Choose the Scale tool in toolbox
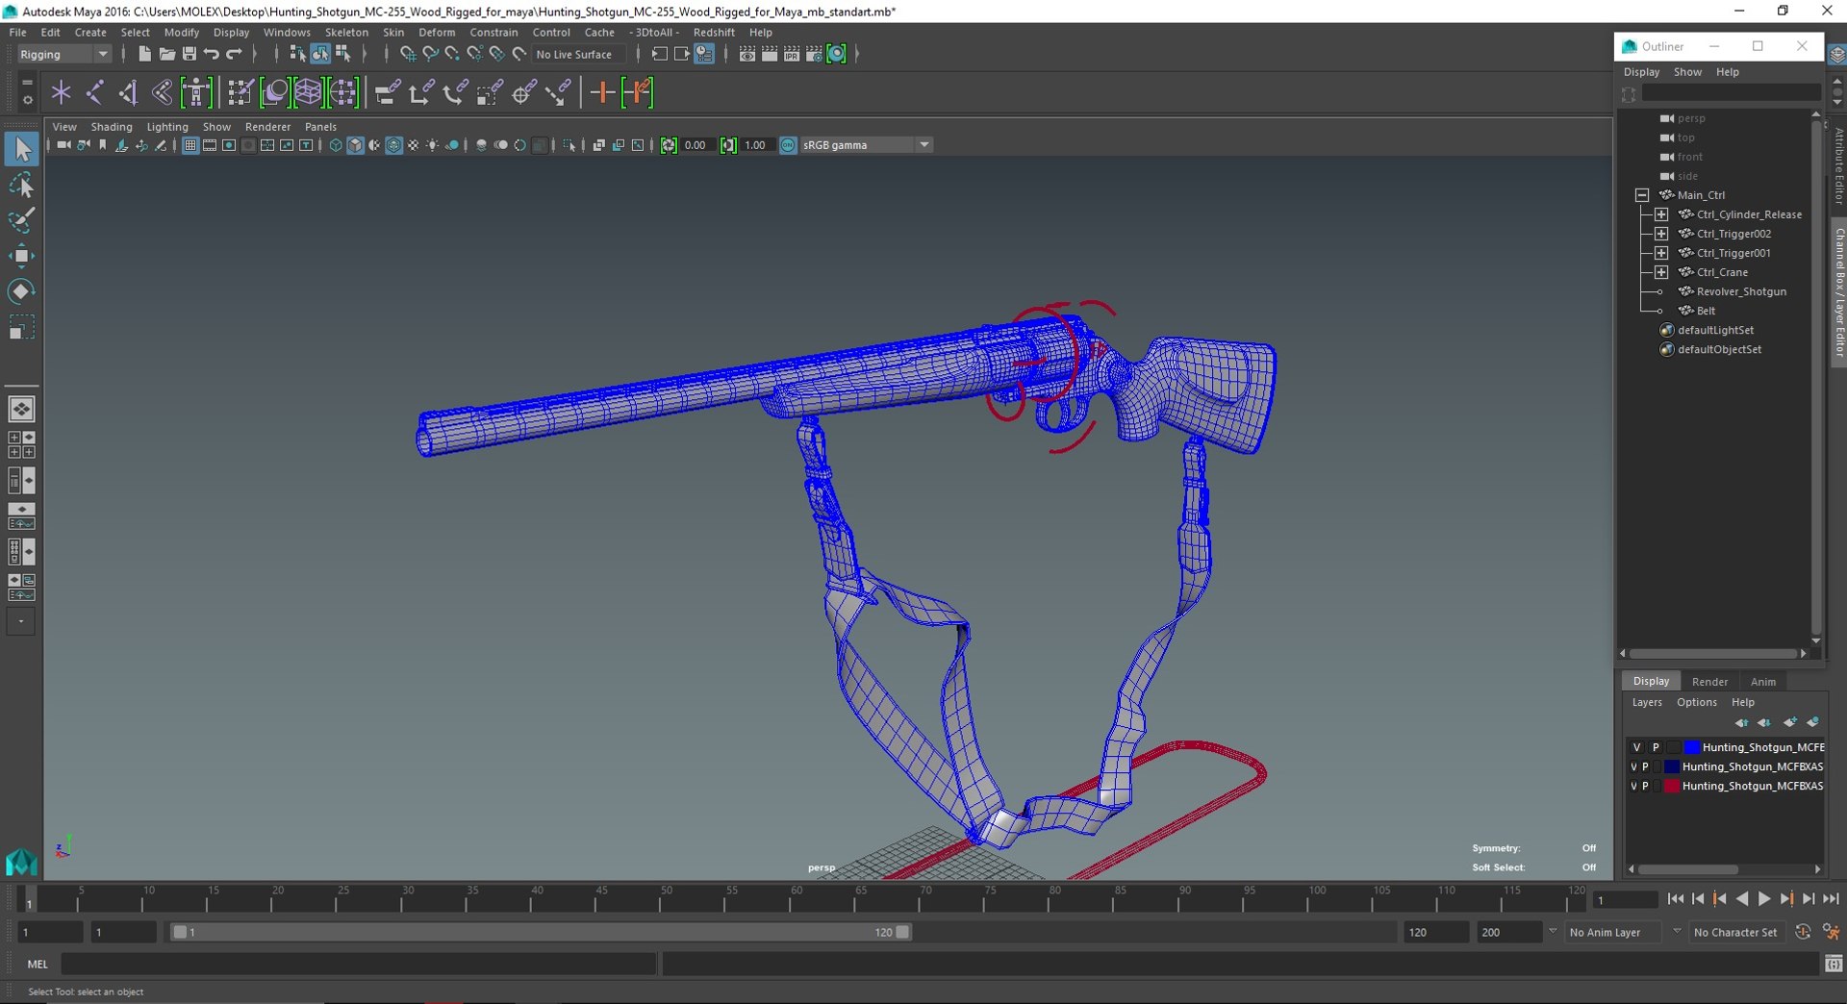The image size is (1847, 1004). pyautogui.click(x=21, y=327)
